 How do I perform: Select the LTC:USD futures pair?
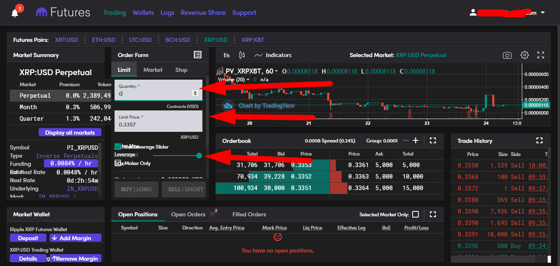140,40
